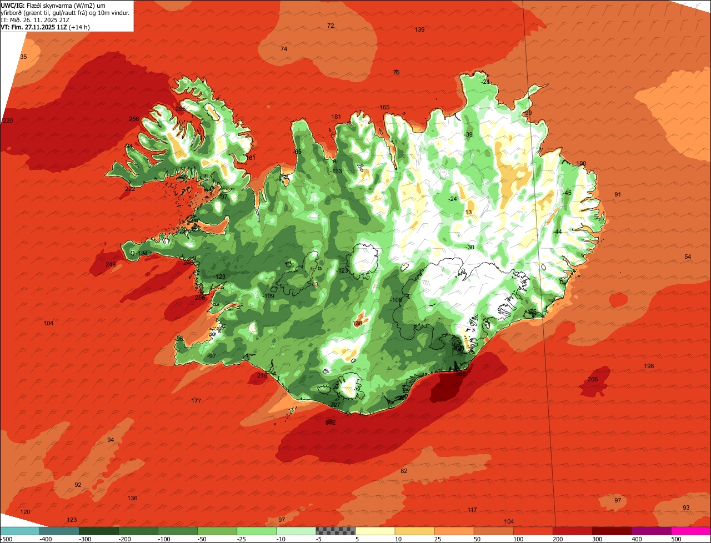Click the checkered -5 to 5 legend swatch

coord(336,531)
